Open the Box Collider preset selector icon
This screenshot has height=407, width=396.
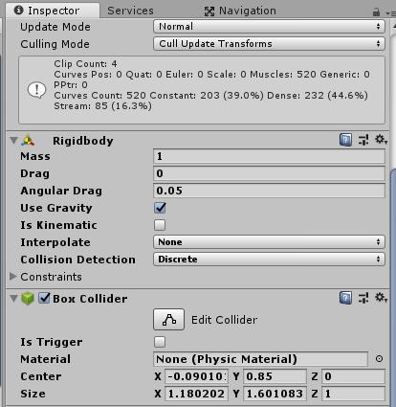363,298
